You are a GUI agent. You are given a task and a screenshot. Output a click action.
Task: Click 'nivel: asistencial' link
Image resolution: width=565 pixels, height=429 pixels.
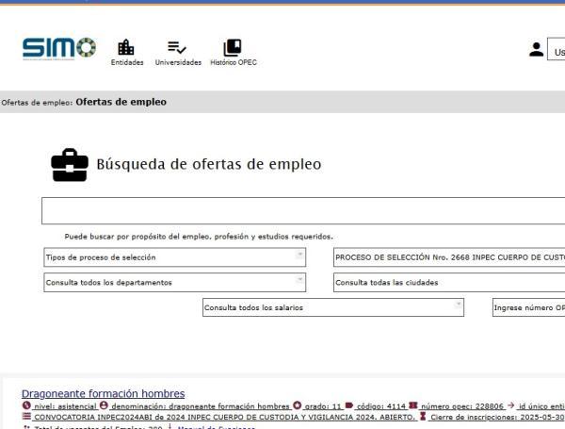coord(65,406)
